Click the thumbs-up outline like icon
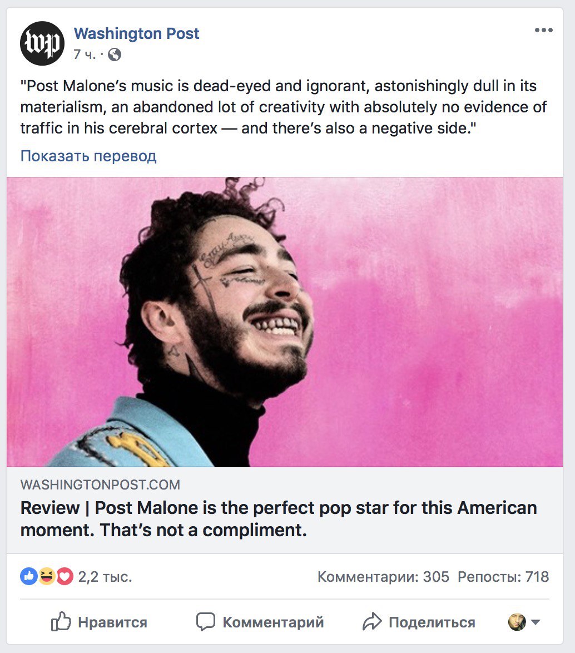The image size is (575, 653). point(61,622)
